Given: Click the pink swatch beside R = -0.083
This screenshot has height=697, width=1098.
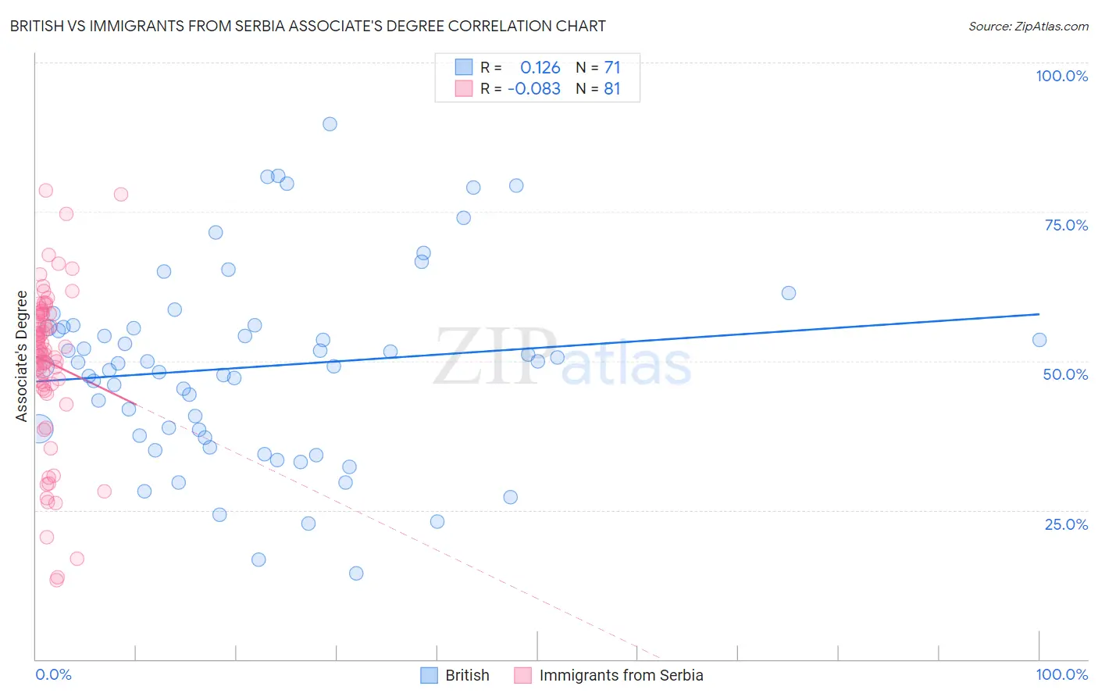Looking at the screenshot, I should click(464, 88).
